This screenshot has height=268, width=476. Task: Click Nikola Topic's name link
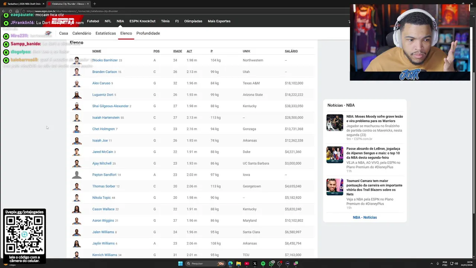coord(102,198)
